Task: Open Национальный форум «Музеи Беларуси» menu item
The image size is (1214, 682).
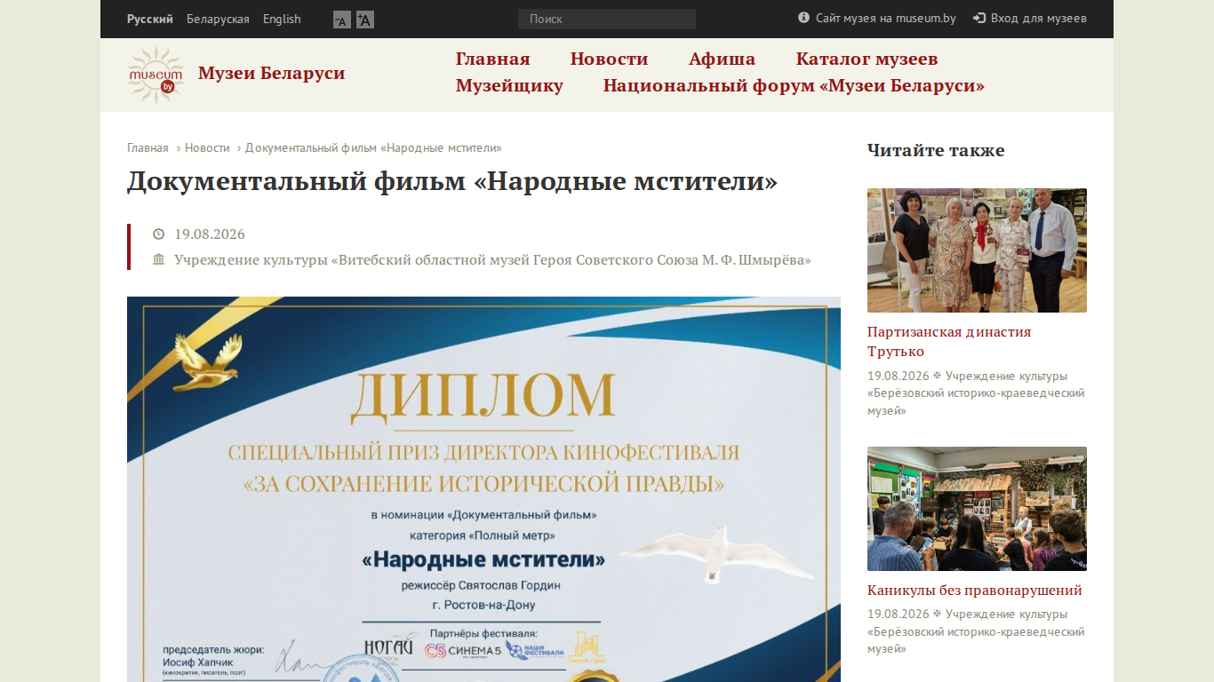Action: [794, 85]
